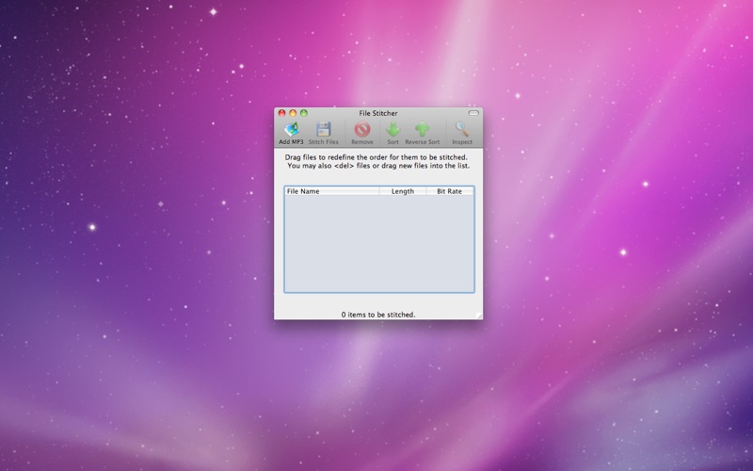
Task: Toggle toolbar with the pill button in title bar
Action: tap(473, 113)
